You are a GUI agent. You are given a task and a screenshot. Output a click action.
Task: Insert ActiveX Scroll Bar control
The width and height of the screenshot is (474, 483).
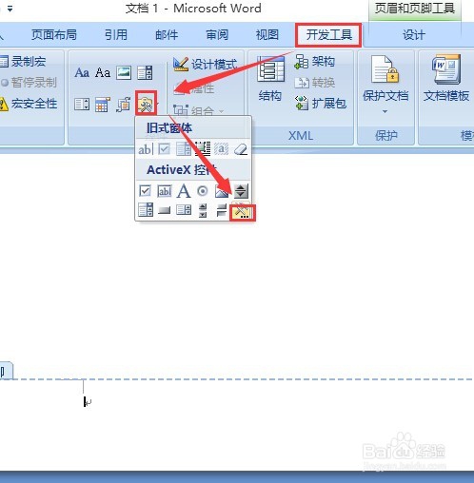(203, 210)
